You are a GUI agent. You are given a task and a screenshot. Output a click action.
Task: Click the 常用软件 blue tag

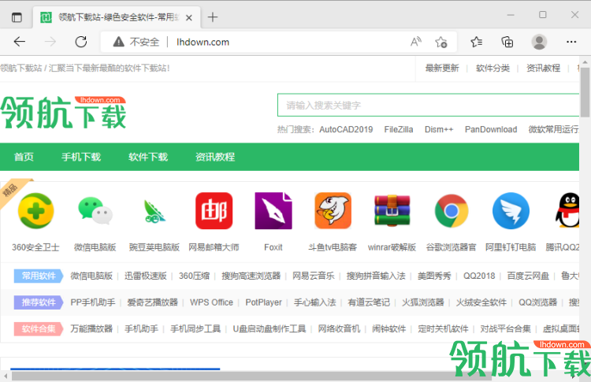39,276
